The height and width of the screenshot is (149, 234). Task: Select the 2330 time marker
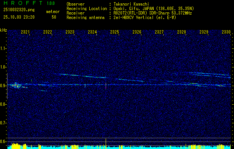click(226, 32)
